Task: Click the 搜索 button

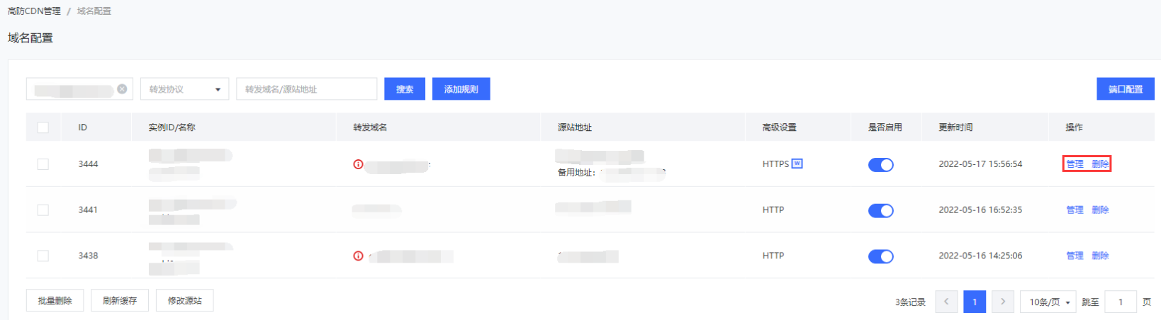Action: pyautogui.click(x=405, y=89)
